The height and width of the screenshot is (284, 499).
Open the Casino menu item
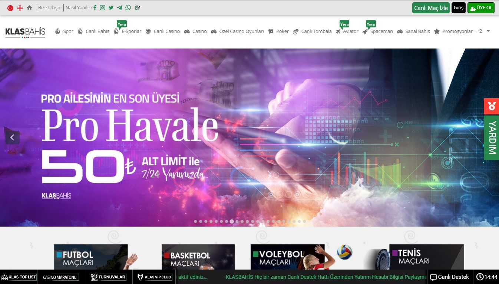pos(199,31)
